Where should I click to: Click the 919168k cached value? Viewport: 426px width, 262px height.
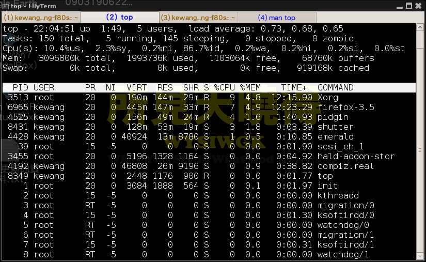click(314, 68)
